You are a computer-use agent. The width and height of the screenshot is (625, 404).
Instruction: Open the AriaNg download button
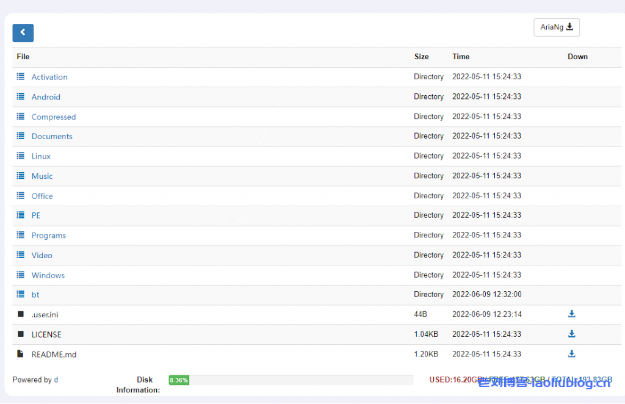(556, 27)
